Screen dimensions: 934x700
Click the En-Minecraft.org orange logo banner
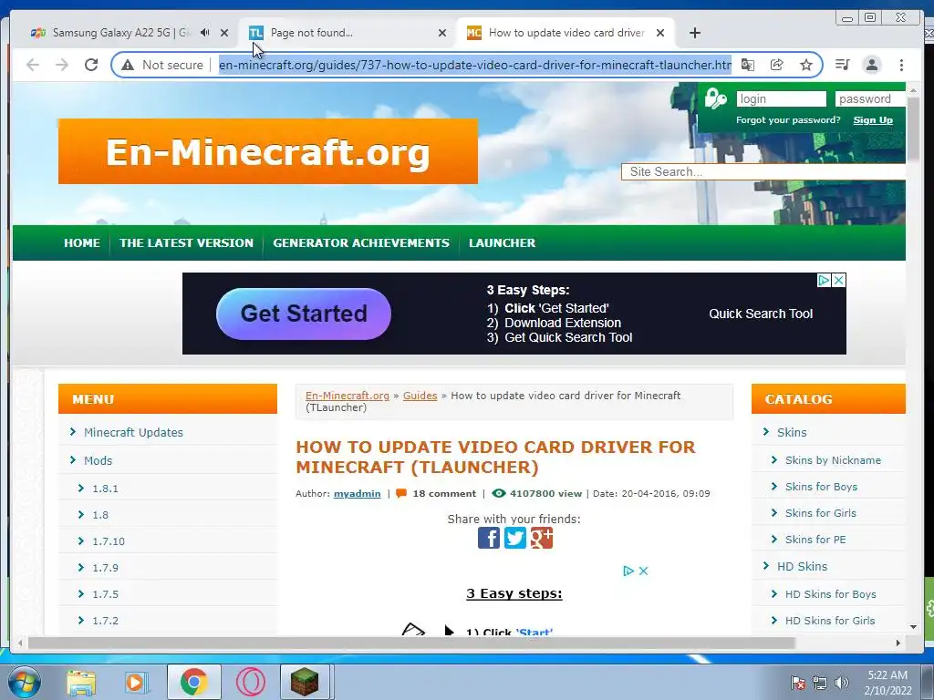(268, 151)
